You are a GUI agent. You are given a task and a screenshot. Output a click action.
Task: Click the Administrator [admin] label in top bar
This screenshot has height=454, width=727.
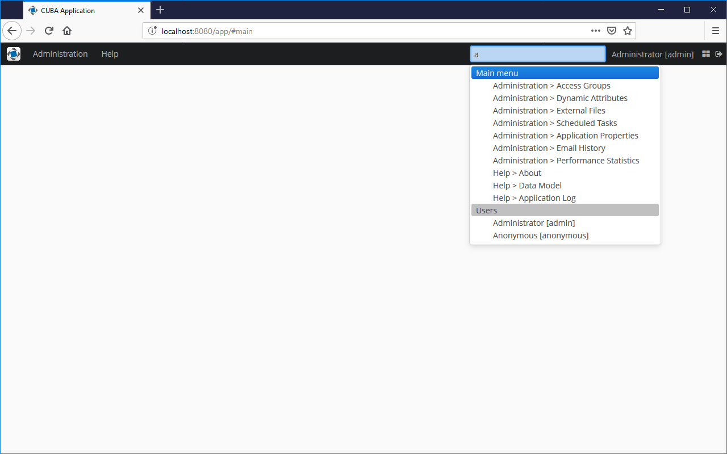click(x=653, y=54)
